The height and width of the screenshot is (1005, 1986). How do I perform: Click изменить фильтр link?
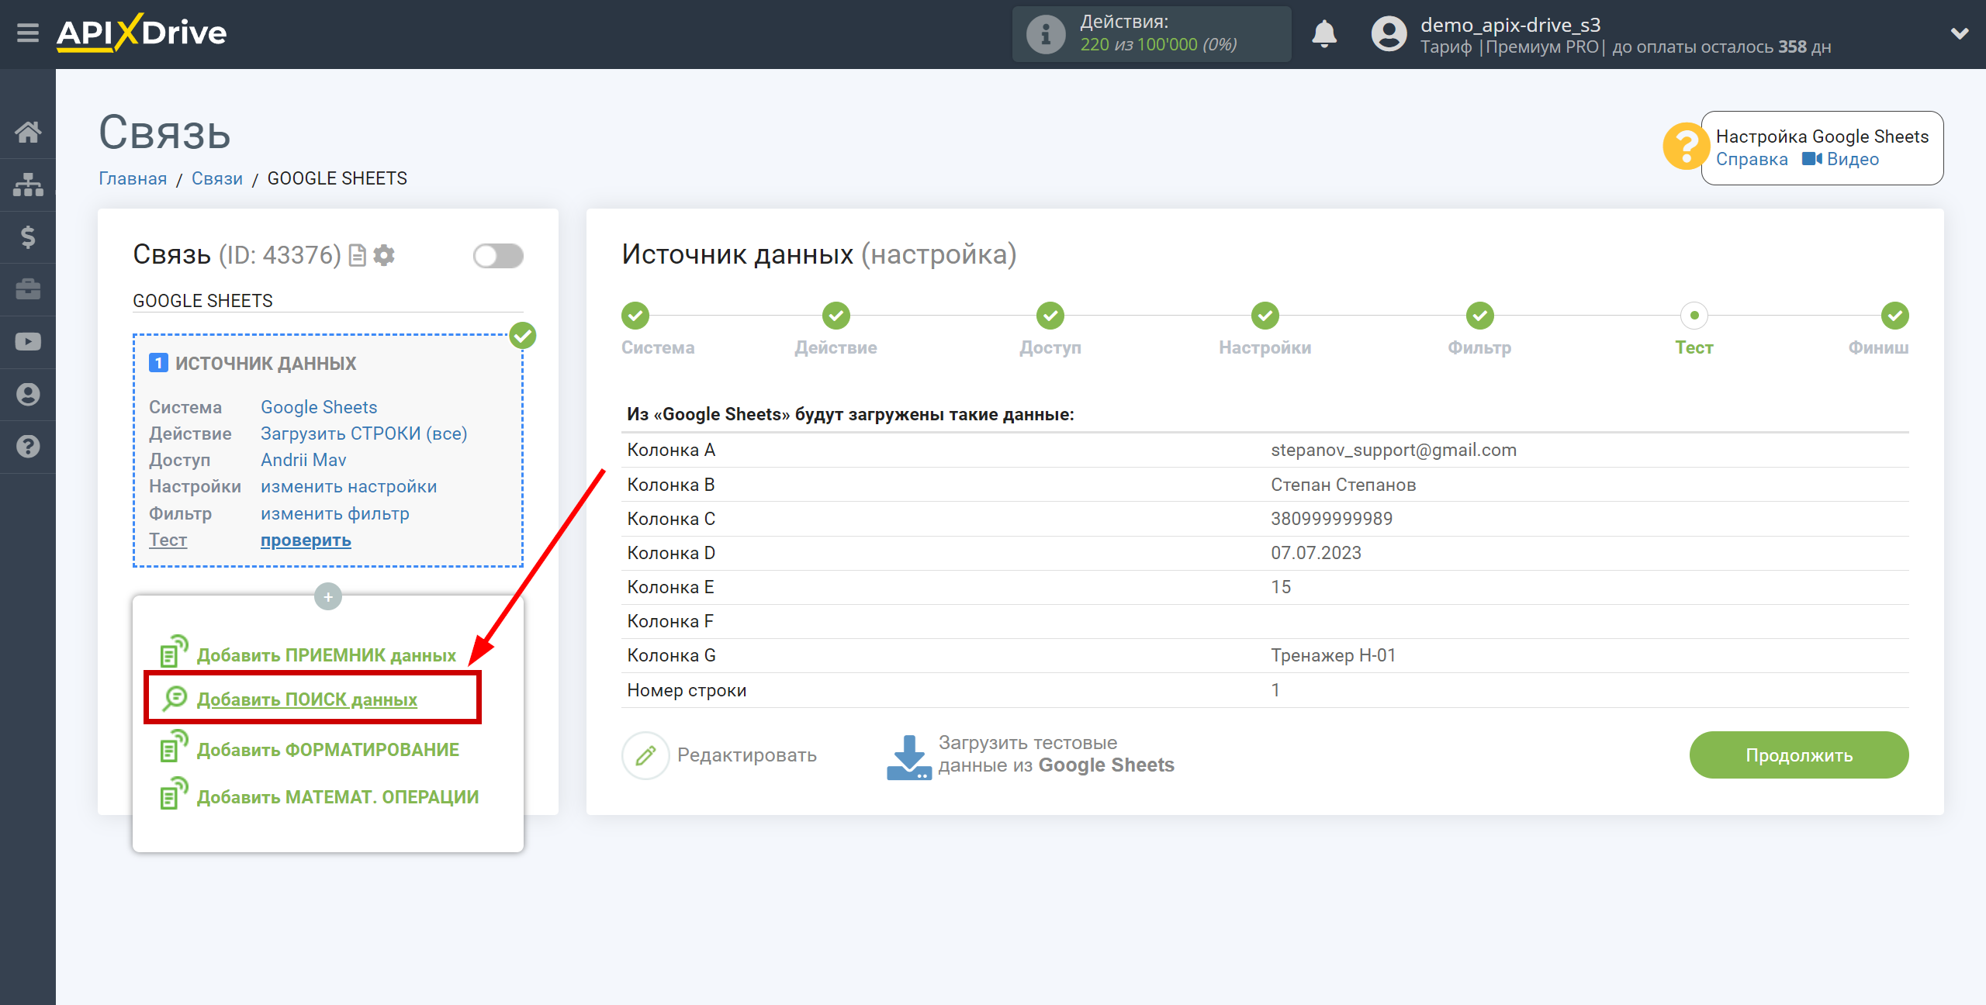click(334, 513)
